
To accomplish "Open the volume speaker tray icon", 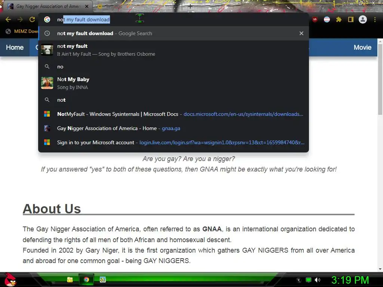I will click(318, 280).
